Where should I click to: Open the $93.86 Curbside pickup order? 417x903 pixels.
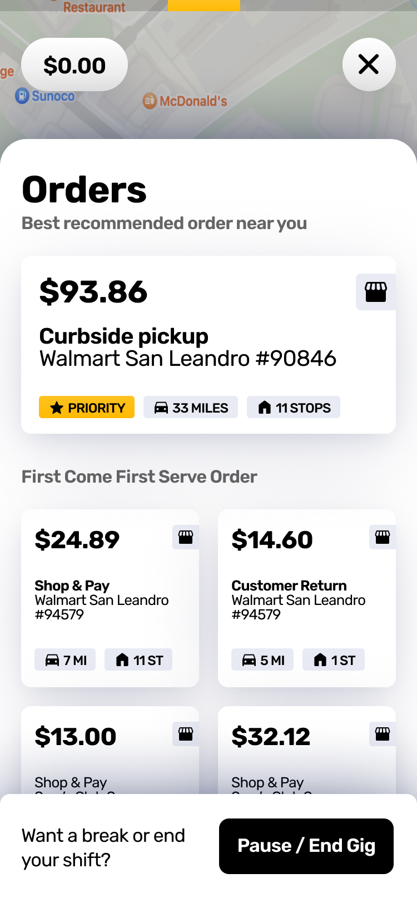[189, 345]
